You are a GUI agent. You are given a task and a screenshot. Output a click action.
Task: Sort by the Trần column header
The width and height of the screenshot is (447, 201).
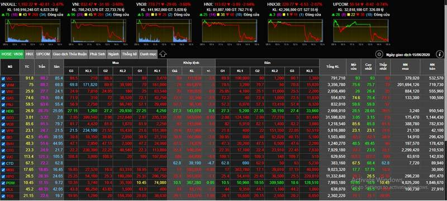[42, 67]
